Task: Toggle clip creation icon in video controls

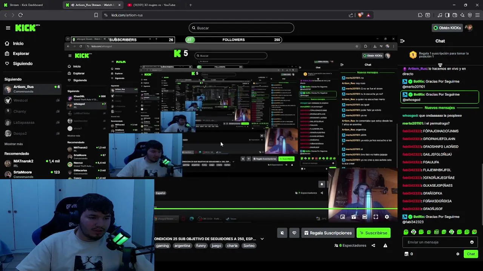Action: click(354, 217)
